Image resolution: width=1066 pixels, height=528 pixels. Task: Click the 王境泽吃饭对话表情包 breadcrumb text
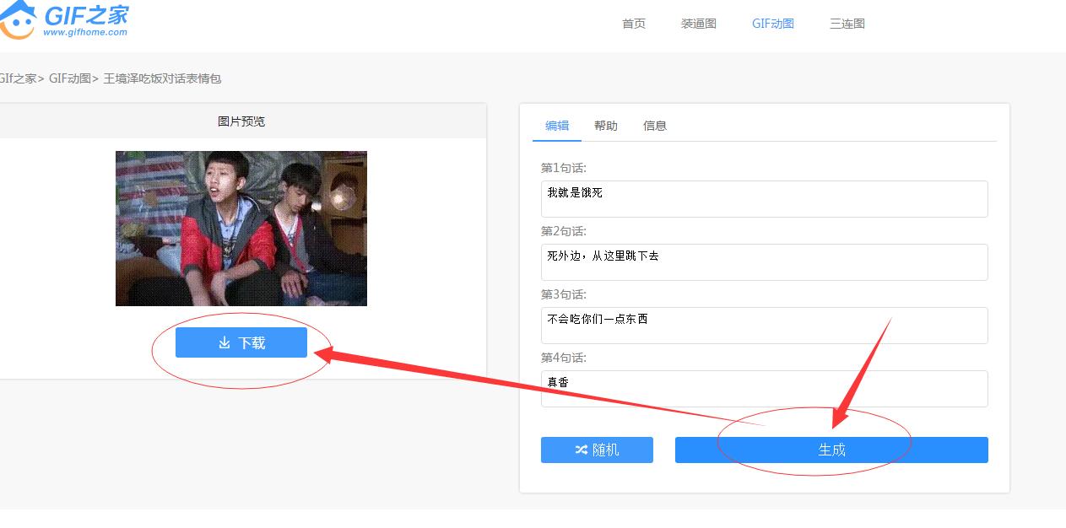pos(162,78)
